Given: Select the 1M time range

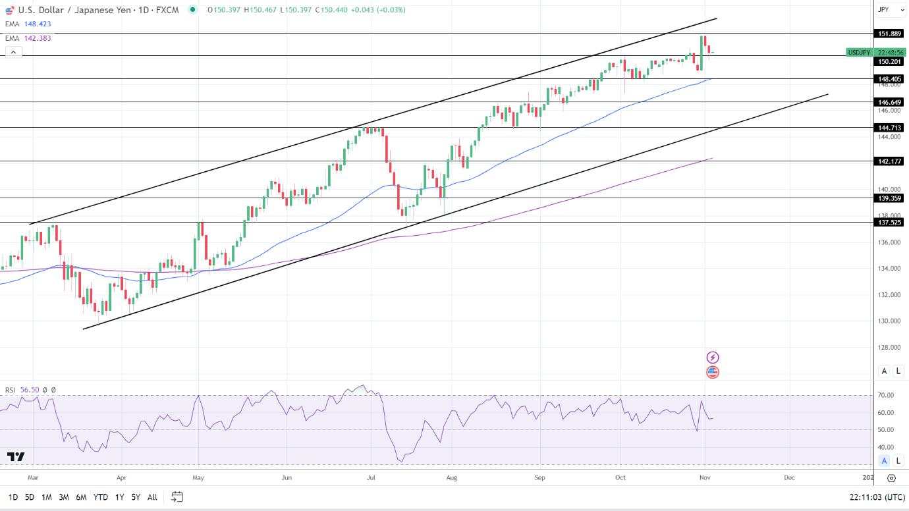Looking at the screenshot, I should 46,497.
